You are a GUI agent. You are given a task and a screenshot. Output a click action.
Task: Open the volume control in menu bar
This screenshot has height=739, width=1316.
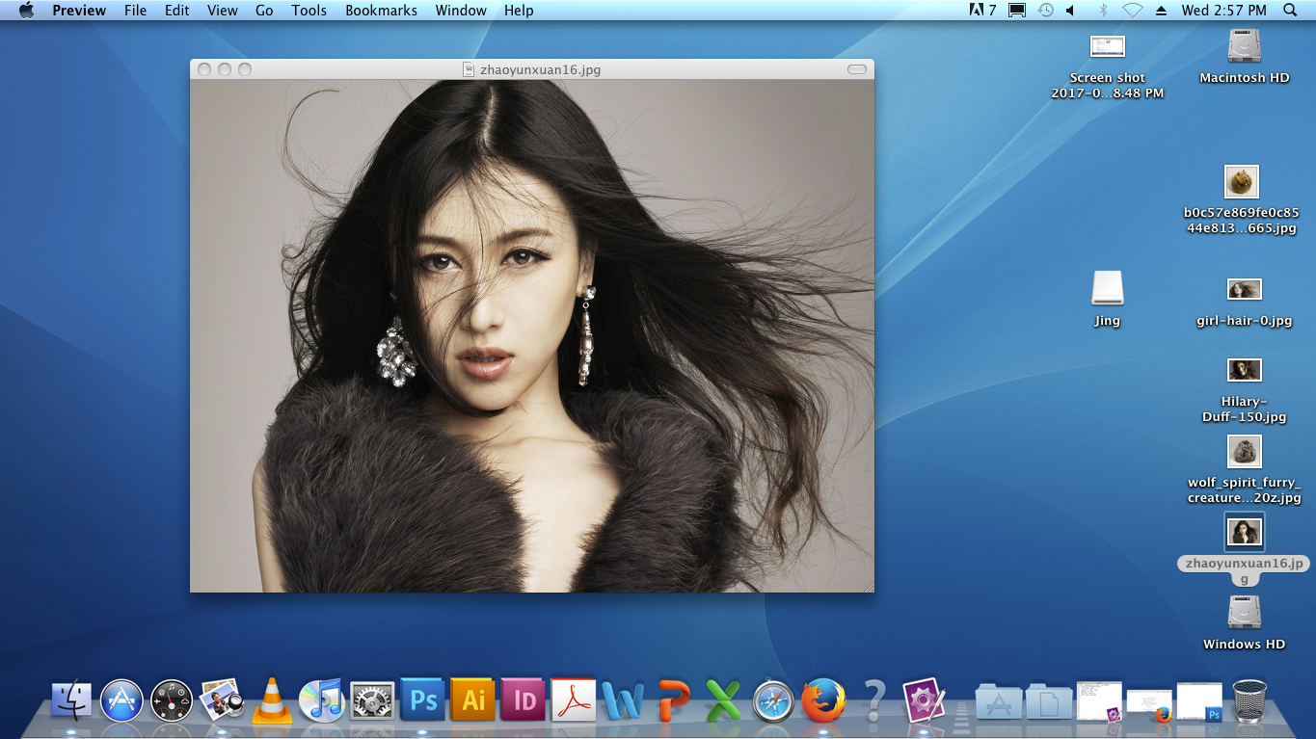[1071, 11]
